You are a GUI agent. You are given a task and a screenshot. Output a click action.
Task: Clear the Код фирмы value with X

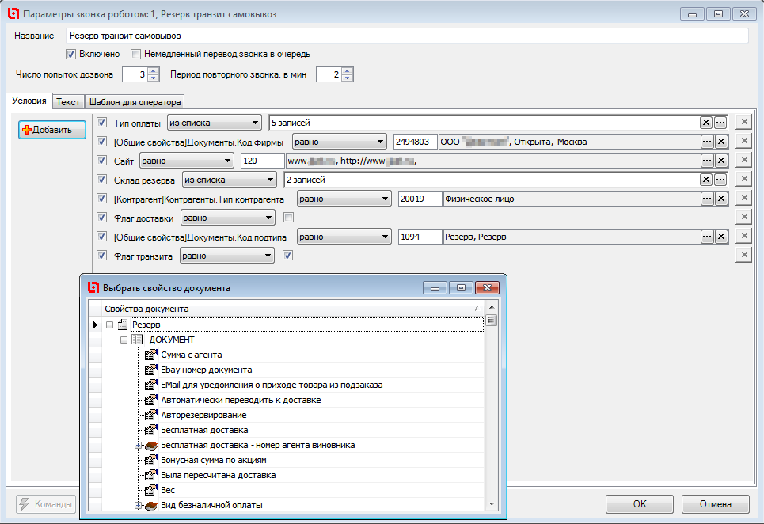[x=721, y=142]
